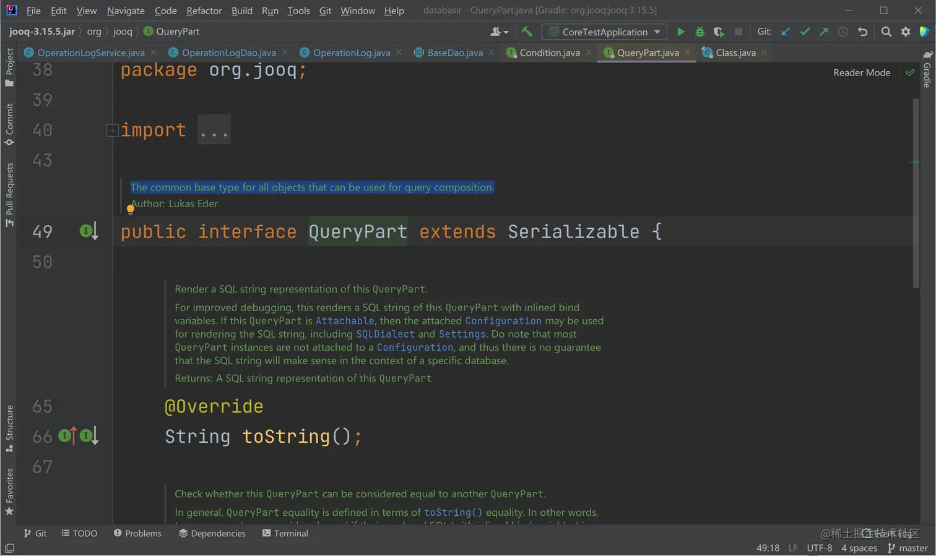Open the Git tool window at bottom
This screenshot has height=556, width=936.
tap(35, 533)
